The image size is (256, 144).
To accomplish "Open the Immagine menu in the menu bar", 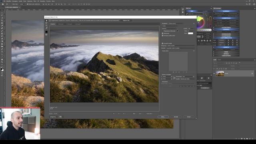I will click(x=15, y=1).
